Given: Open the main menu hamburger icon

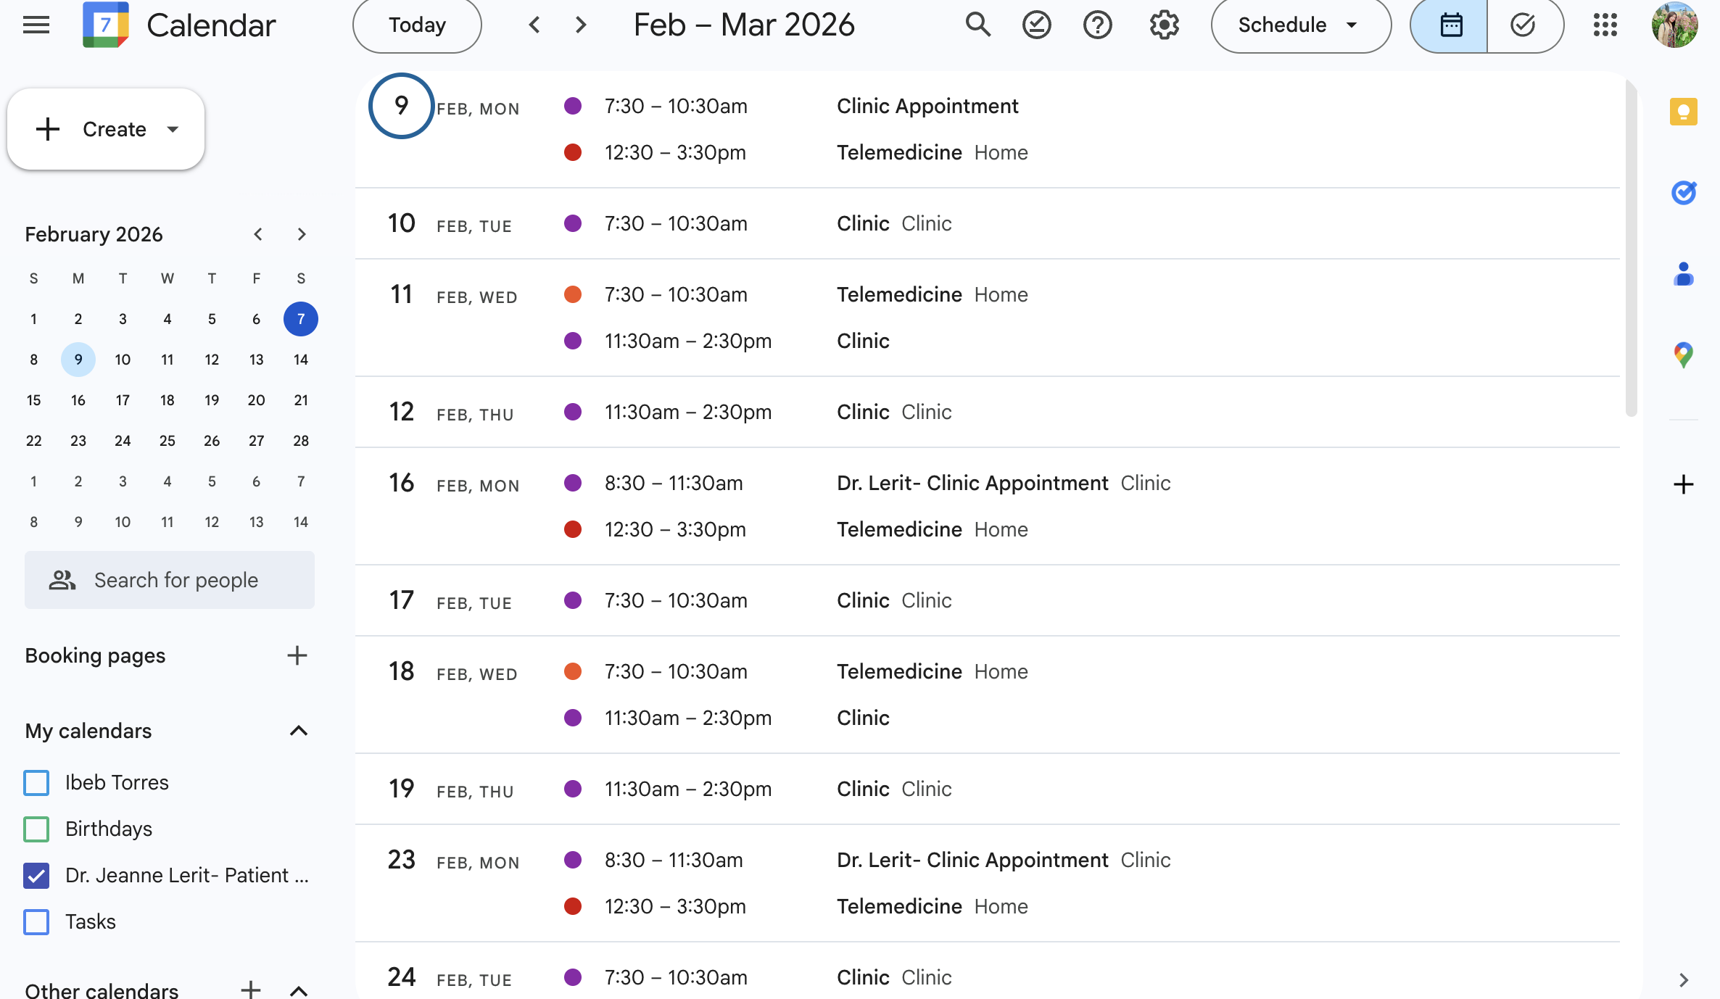Looking at the screenshot, I should click(x=36, y=25).
